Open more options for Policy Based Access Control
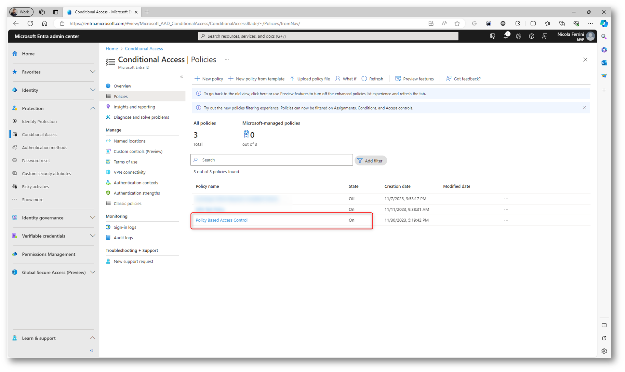625x372 pixels. [506, 220]
